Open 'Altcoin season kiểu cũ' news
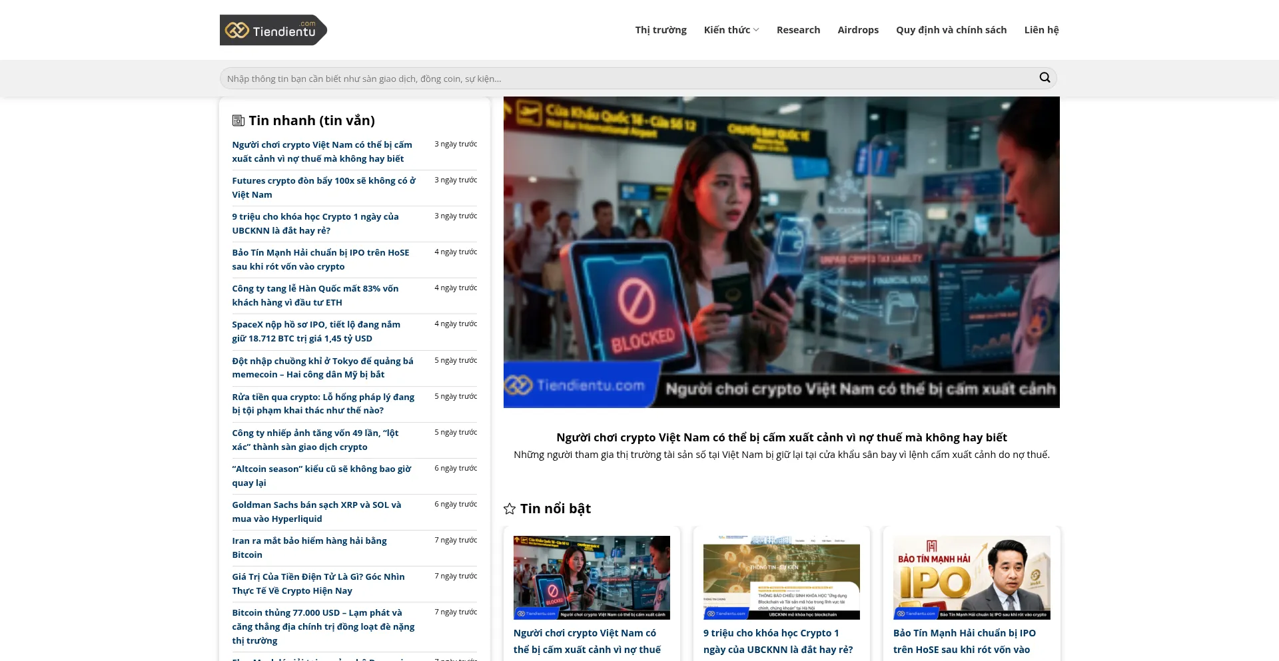1279x661 pixels. (322, 476)
